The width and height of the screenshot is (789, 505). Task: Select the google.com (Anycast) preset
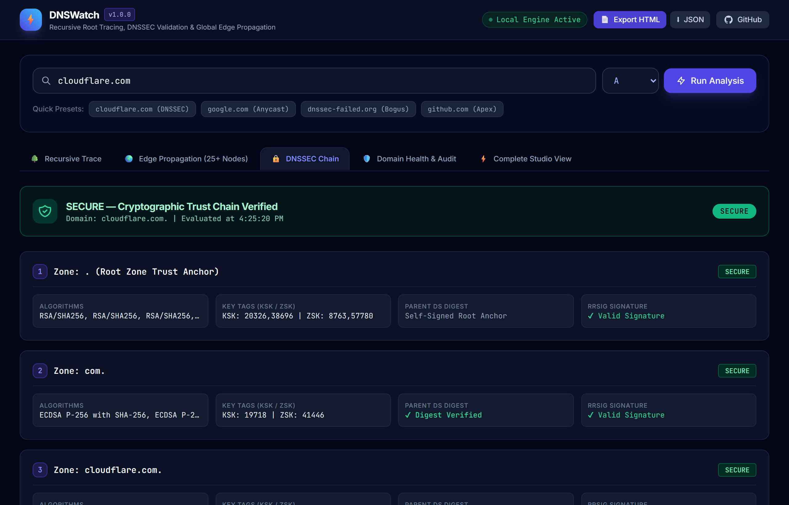(x=248, y=109)
